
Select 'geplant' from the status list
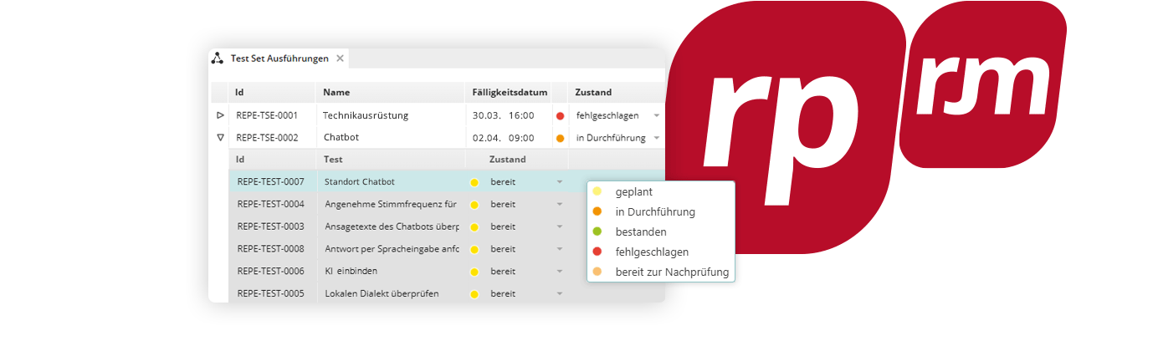[x=633, y=192]
